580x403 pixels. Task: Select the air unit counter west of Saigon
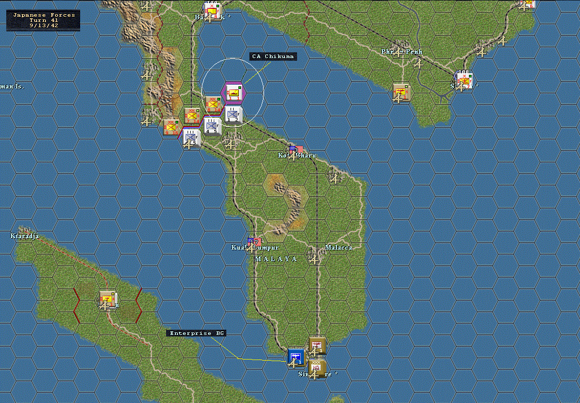coord(401,92)
